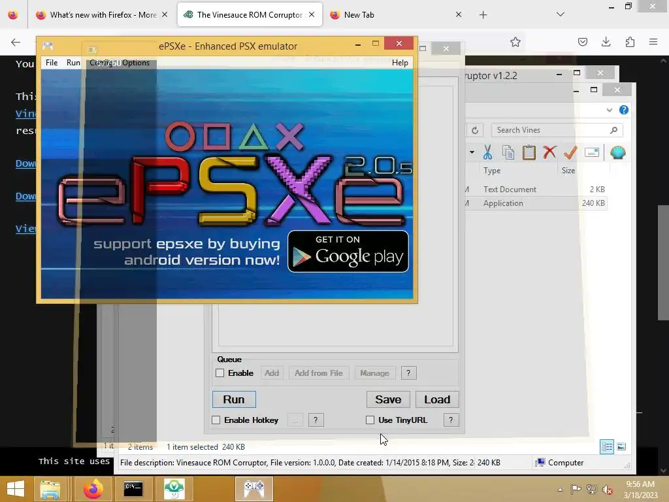Open the ePSXe Help menu

(400, 63)
